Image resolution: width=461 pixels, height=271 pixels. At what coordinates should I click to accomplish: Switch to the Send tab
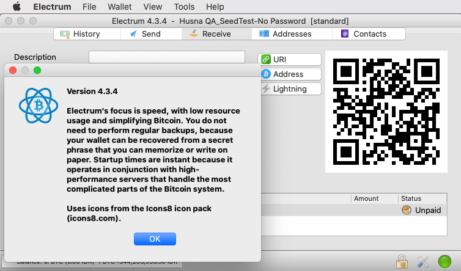click(151, 34)
